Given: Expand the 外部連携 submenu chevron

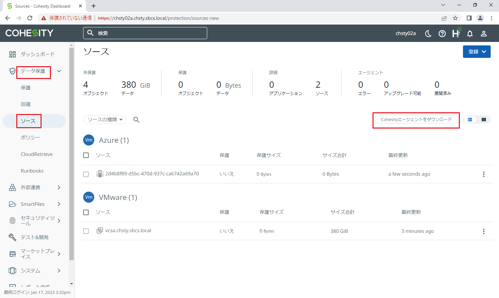Looking at the screenshot, I should pyautogui.click(x=59, y=187).
